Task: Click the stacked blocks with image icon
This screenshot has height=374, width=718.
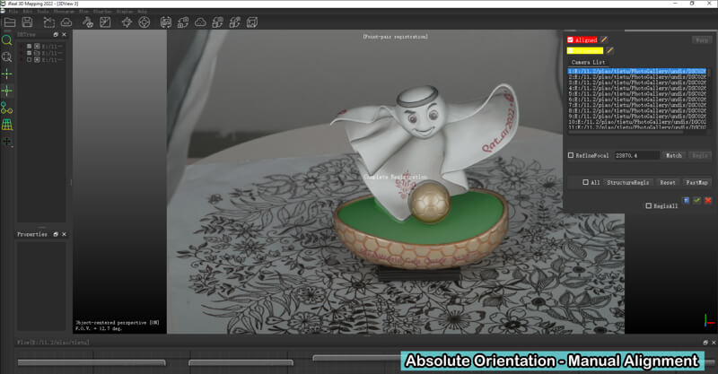Action: [217, 22]
